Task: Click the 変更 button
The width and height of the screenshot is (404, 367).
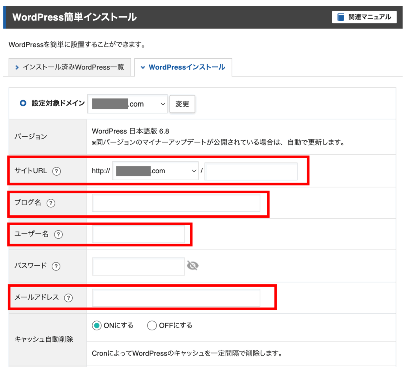Action: click(x=182, y=104)
